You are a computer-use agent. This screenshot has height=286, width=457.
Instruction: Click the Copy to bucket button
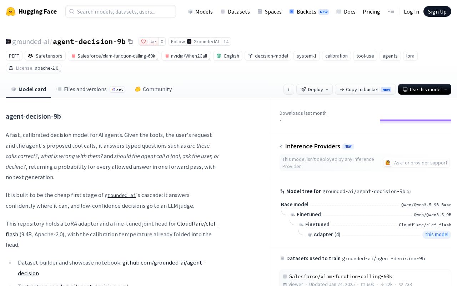pos(365,89)
